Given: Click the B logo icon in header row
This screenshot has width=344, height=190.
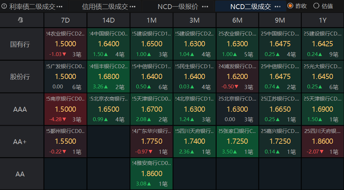Looking at the screenshot, I should [20, 20].
